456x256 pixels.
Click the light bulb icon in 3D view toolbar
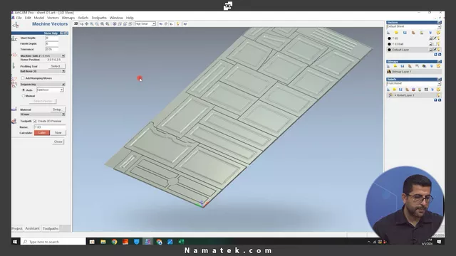(x=178, y=23)
